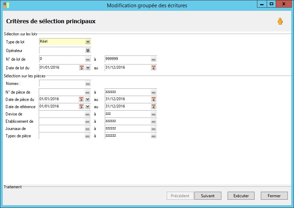Viewport: 294px width, 208px height.
Task: Open lookup for starting N° de lot
Action: coord(88,59)
